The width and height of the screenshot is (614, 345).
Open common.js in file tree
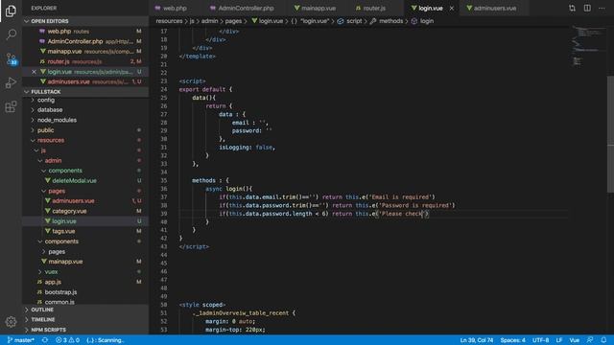click(x=59, y=302)
